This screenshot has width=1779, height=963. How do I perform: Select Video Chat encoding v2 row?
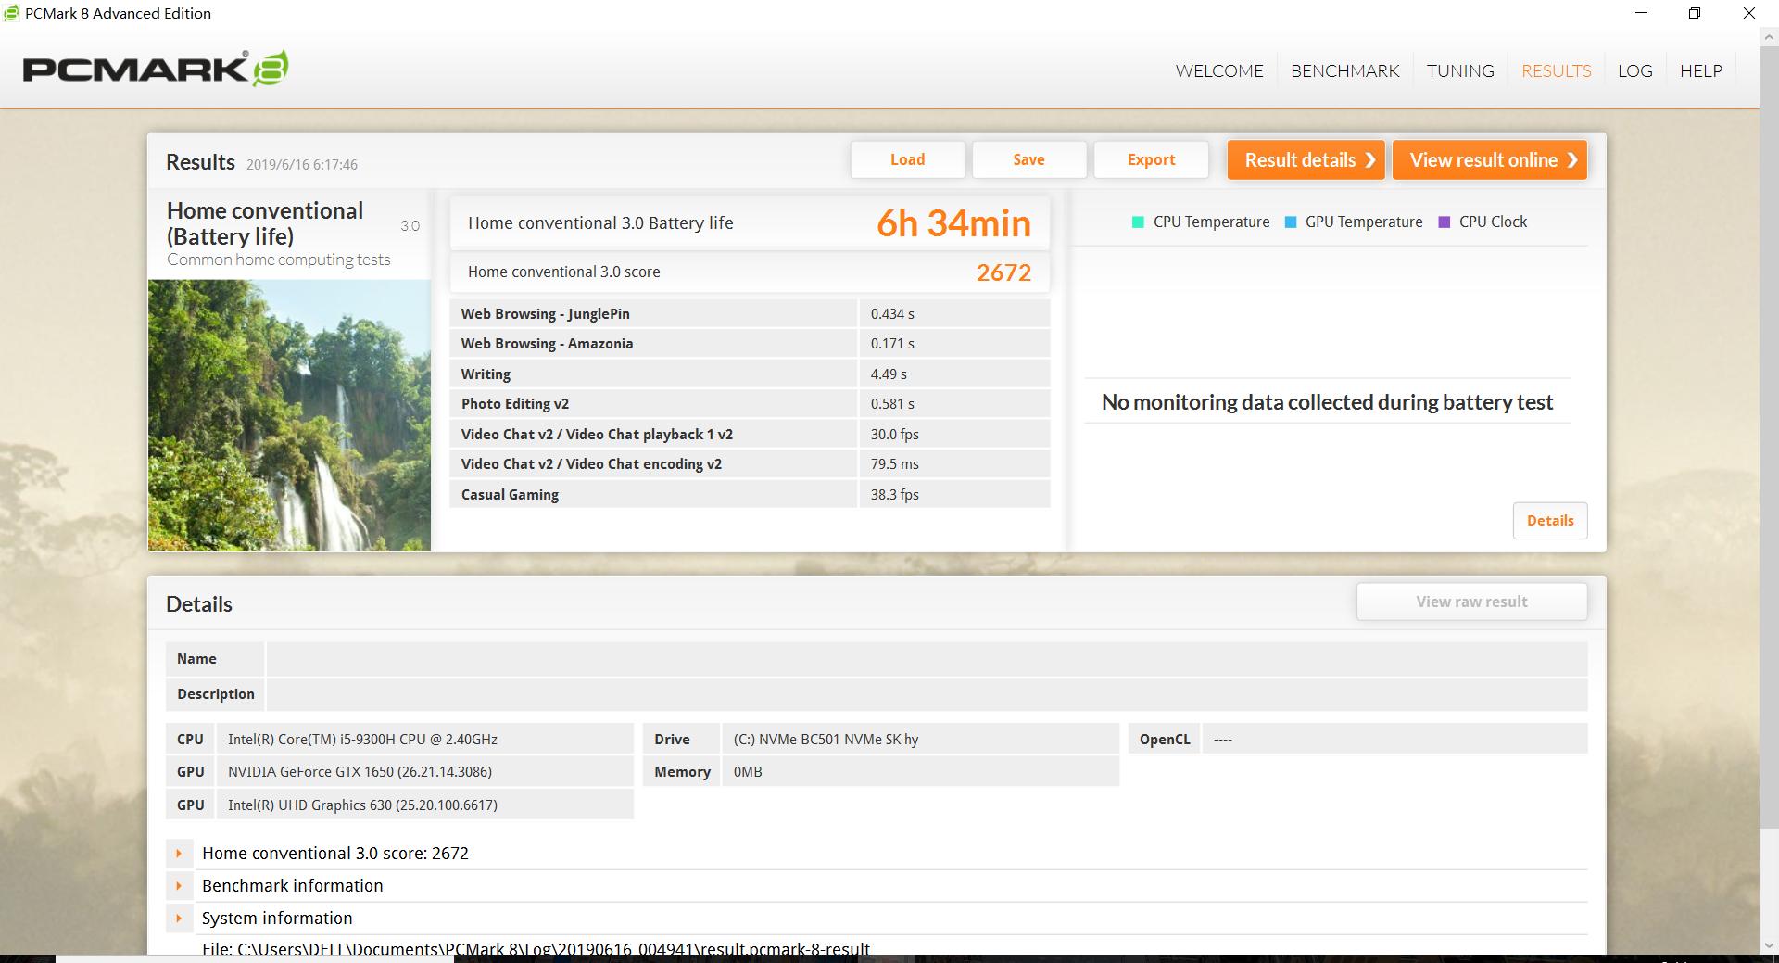[750, 464]
